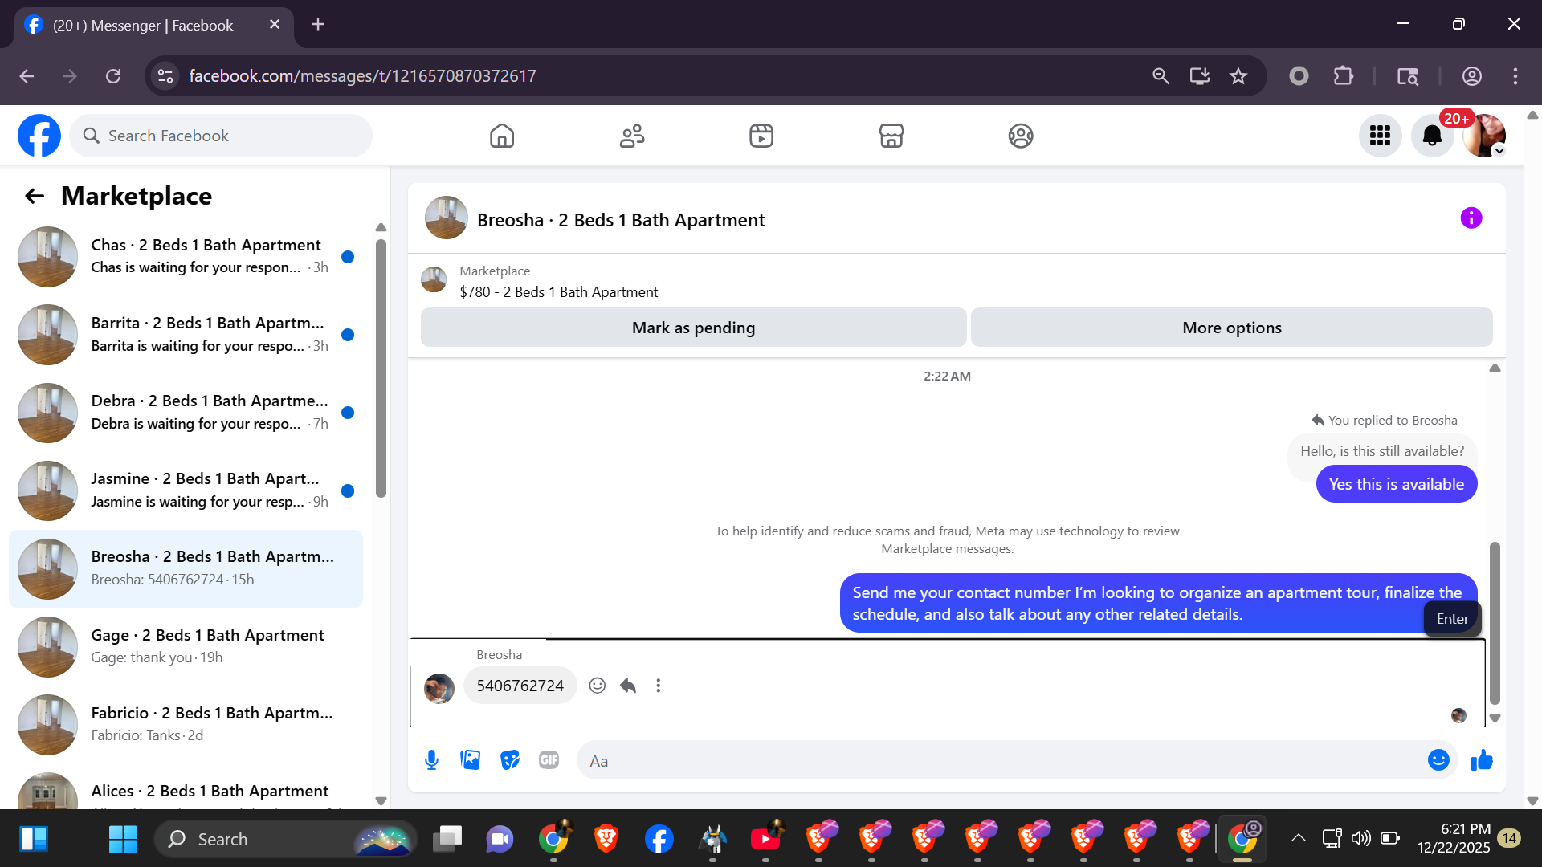
Task: React to Breosha's message with emoji
Action: click(x=597, y=686)
